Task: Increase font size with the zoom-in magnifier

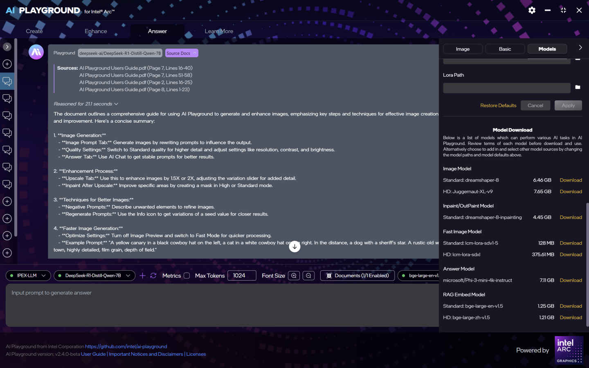Action: coord(294,276)
